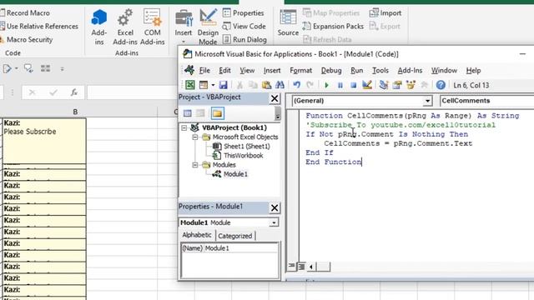
Task: Click Procedure View button below code pane
Action: point(291,267)
